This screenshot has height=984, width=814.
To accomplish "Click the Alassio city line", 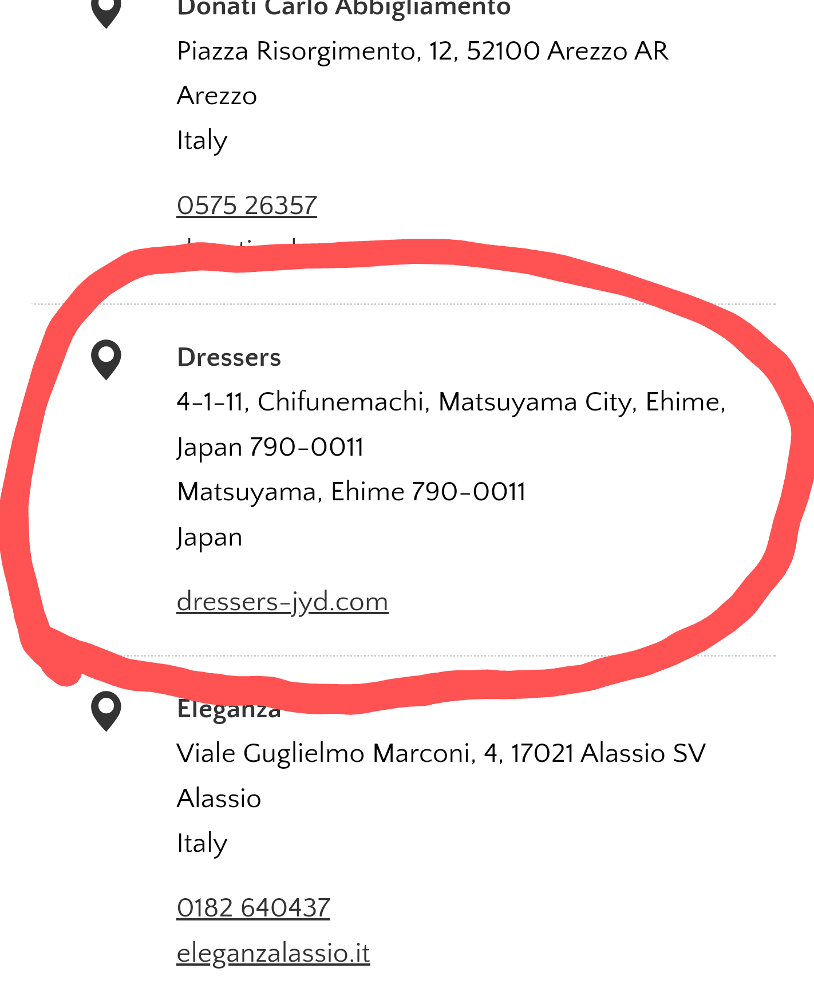I will (x=219, y=799).
